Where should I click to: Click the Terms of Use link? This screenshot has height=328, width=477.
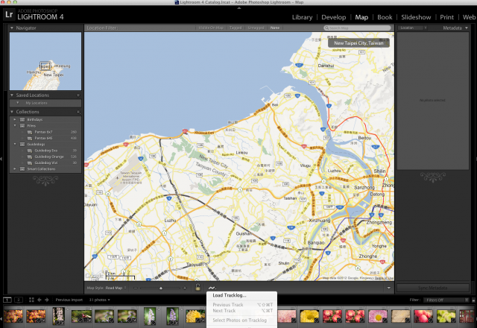[384, 278]
